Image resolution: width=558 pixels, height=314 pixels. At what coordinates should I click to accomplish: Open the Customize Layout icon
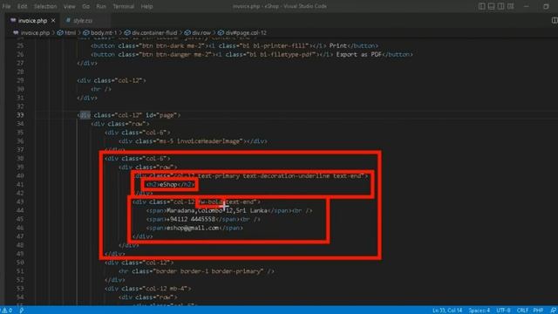[510, 6]
